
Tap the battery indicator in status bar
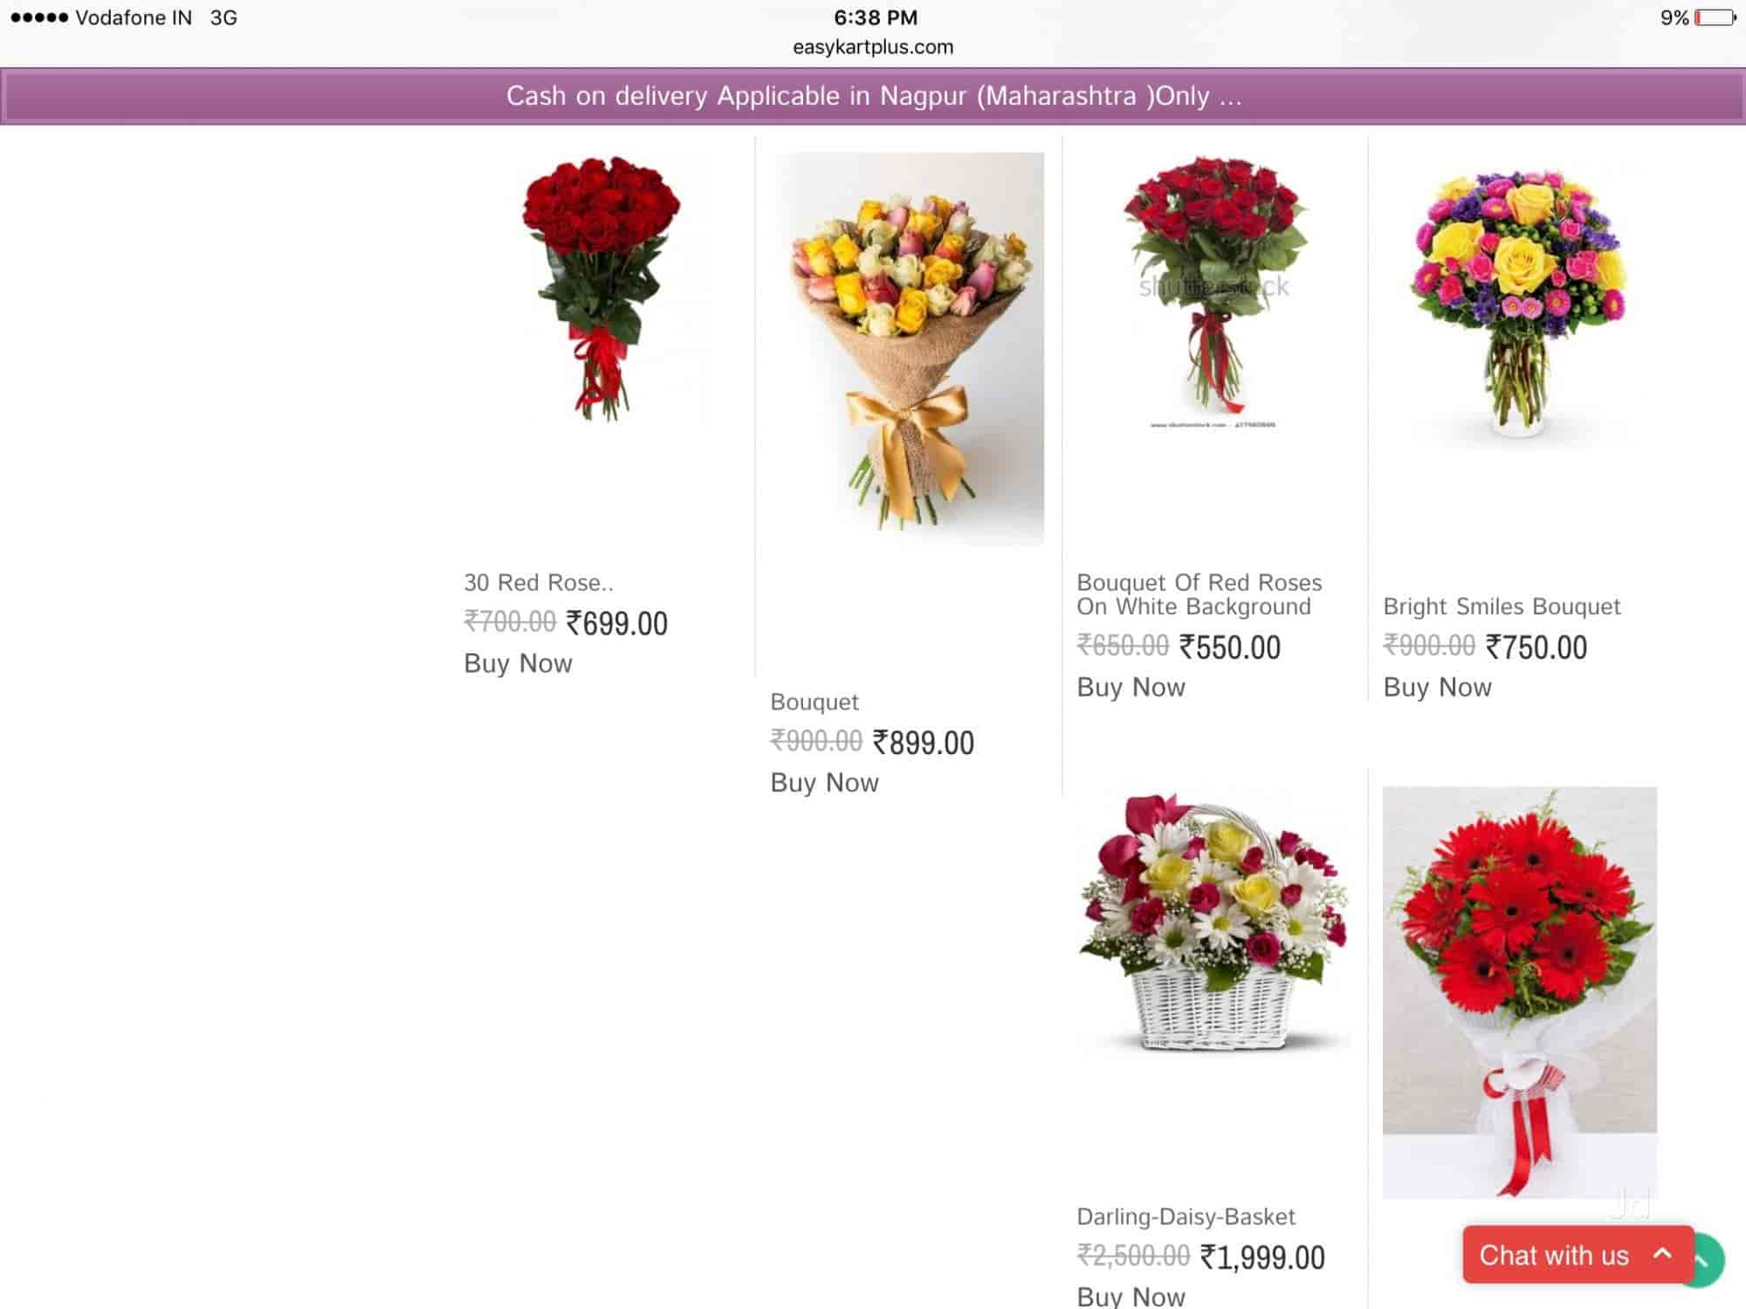pyautogui.click(x=1715, y=17)
